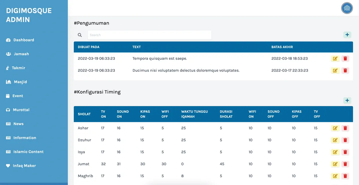Screen dimensions: 359x185
Task: Select Murottal in the sidebar
Action: 21,110
